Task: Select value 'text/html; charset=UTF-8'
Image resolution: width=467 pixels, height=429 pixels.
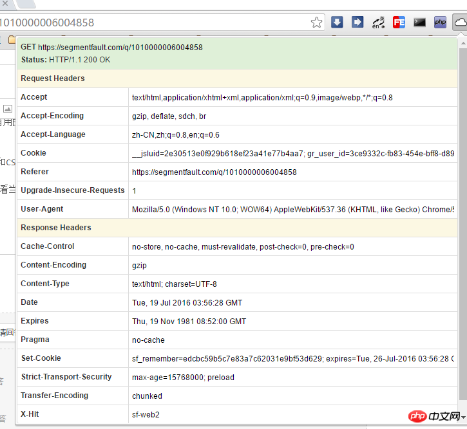Action: pos(175,284)
